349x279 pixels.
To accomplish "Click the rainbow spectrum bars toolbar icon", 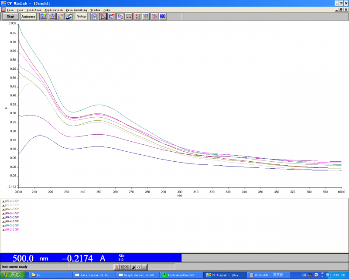I will 44,17.
